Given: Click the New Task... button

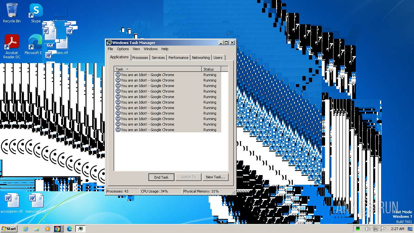Looking at the screenshot, I should 215,177.
